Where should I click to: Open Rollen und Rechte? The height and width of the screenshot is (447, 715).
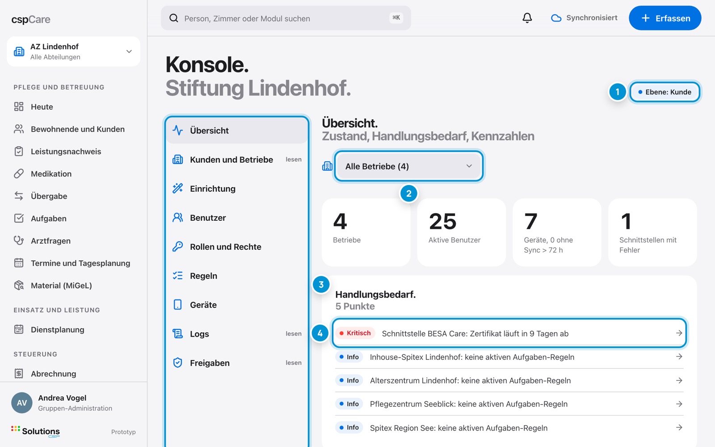coord(237,246)
